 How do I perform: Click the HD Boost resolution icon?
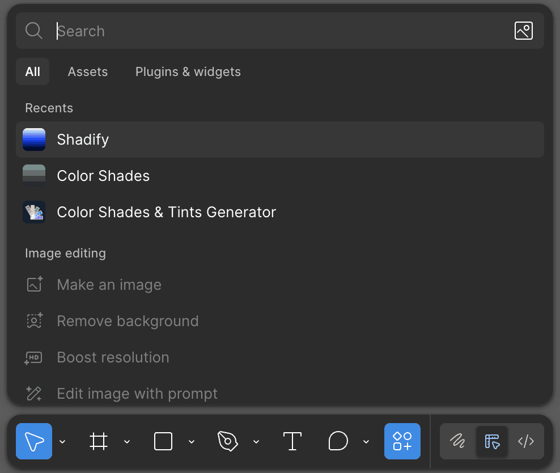pyautogui.click(x=33, y=358)
